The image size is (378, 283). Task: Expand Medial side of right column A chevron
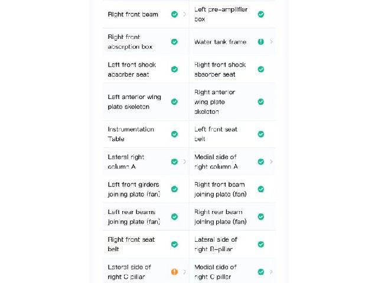(272, 162)
